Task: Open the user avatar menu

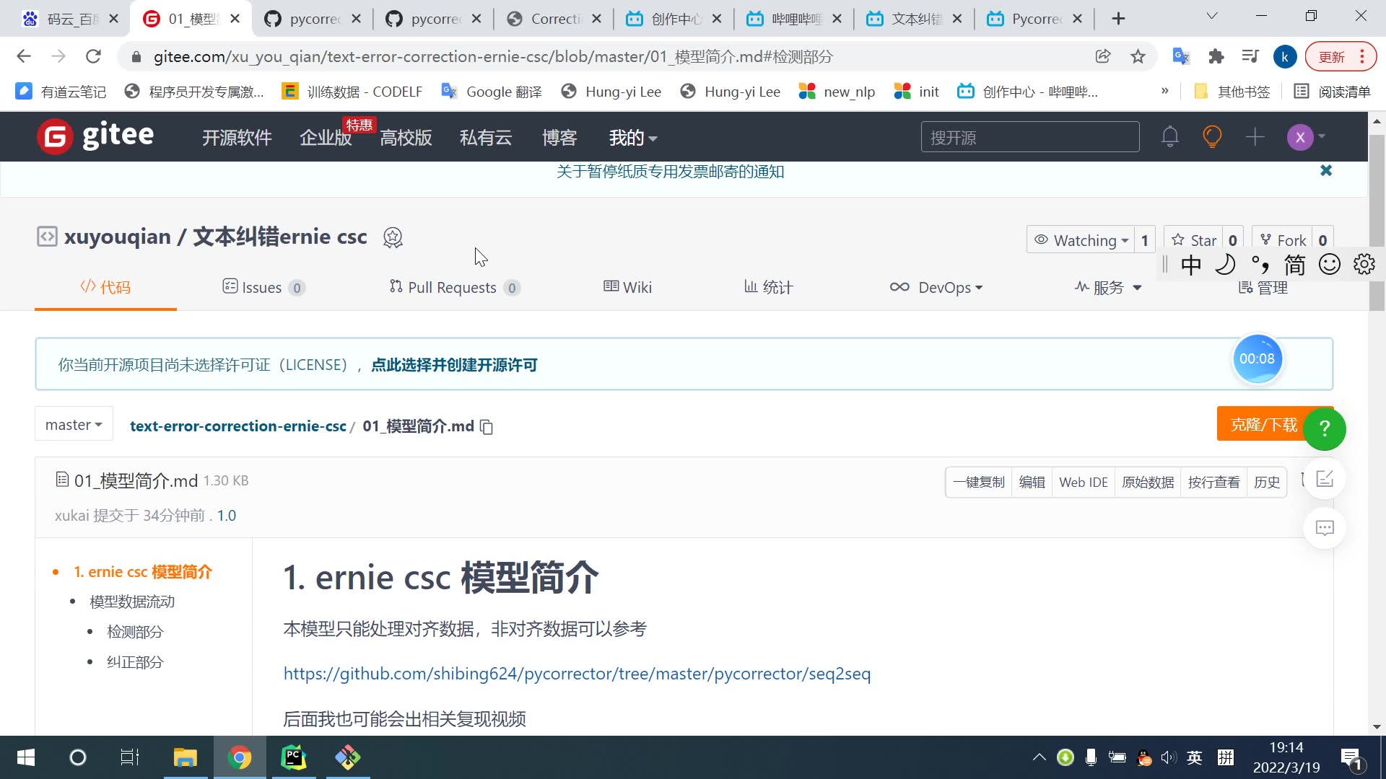Action: coord(1305,136)
